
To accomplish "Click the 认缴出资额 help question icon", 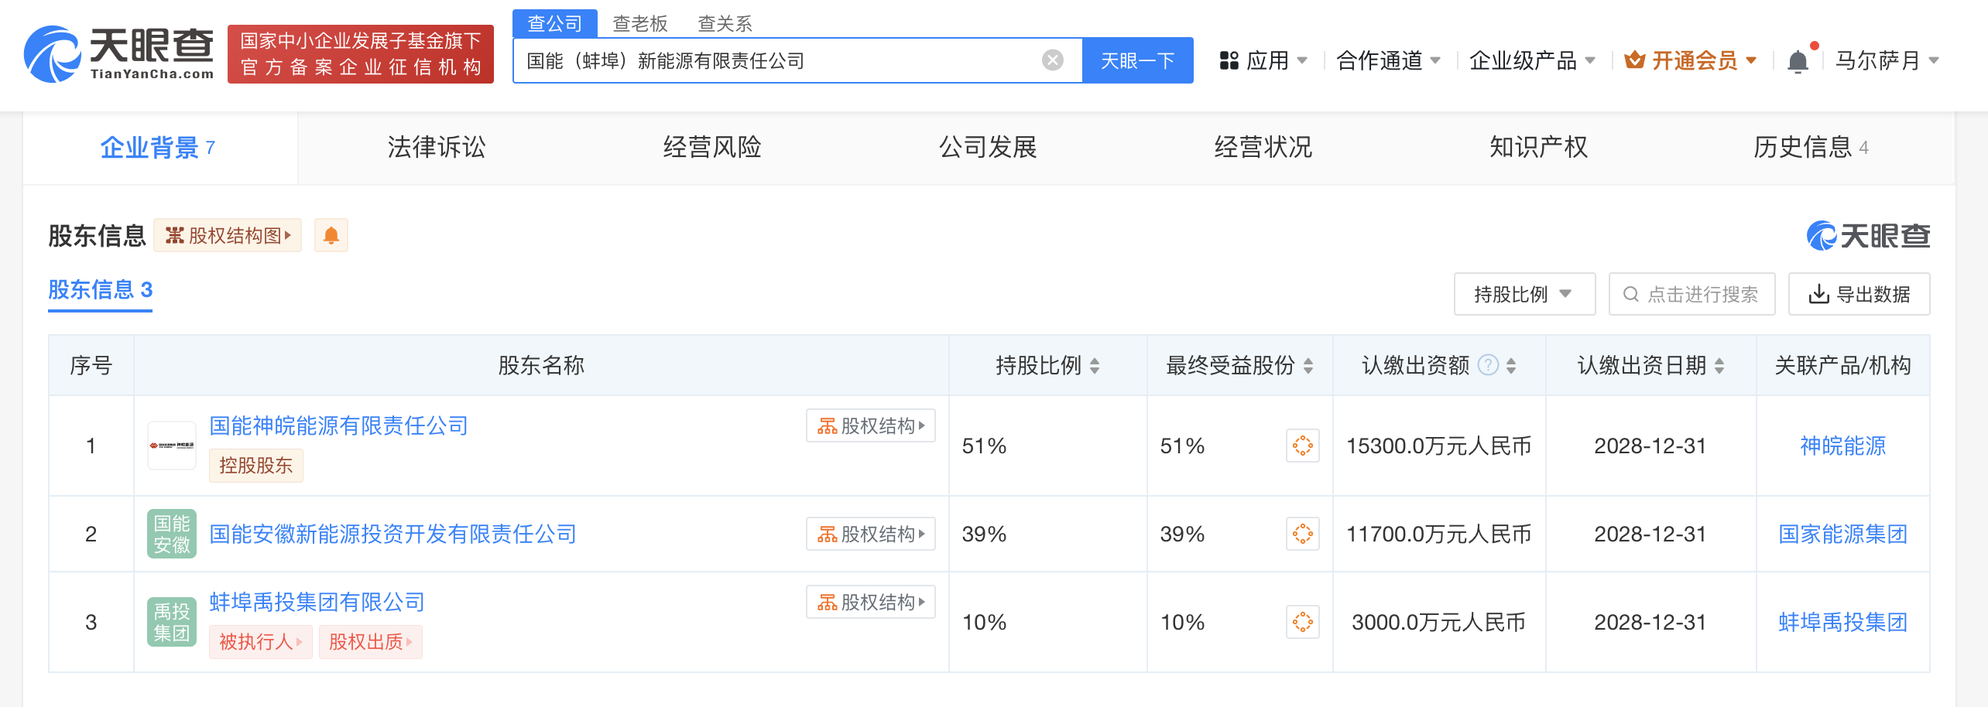I will click(1488, 365).
